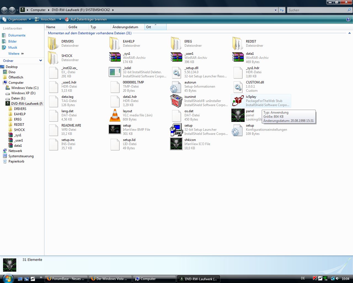This screenshot has width=353, height=283.
Task: Sort files by Änderungsdatum column
Action: pyautogui.click(x=127, y=27)
